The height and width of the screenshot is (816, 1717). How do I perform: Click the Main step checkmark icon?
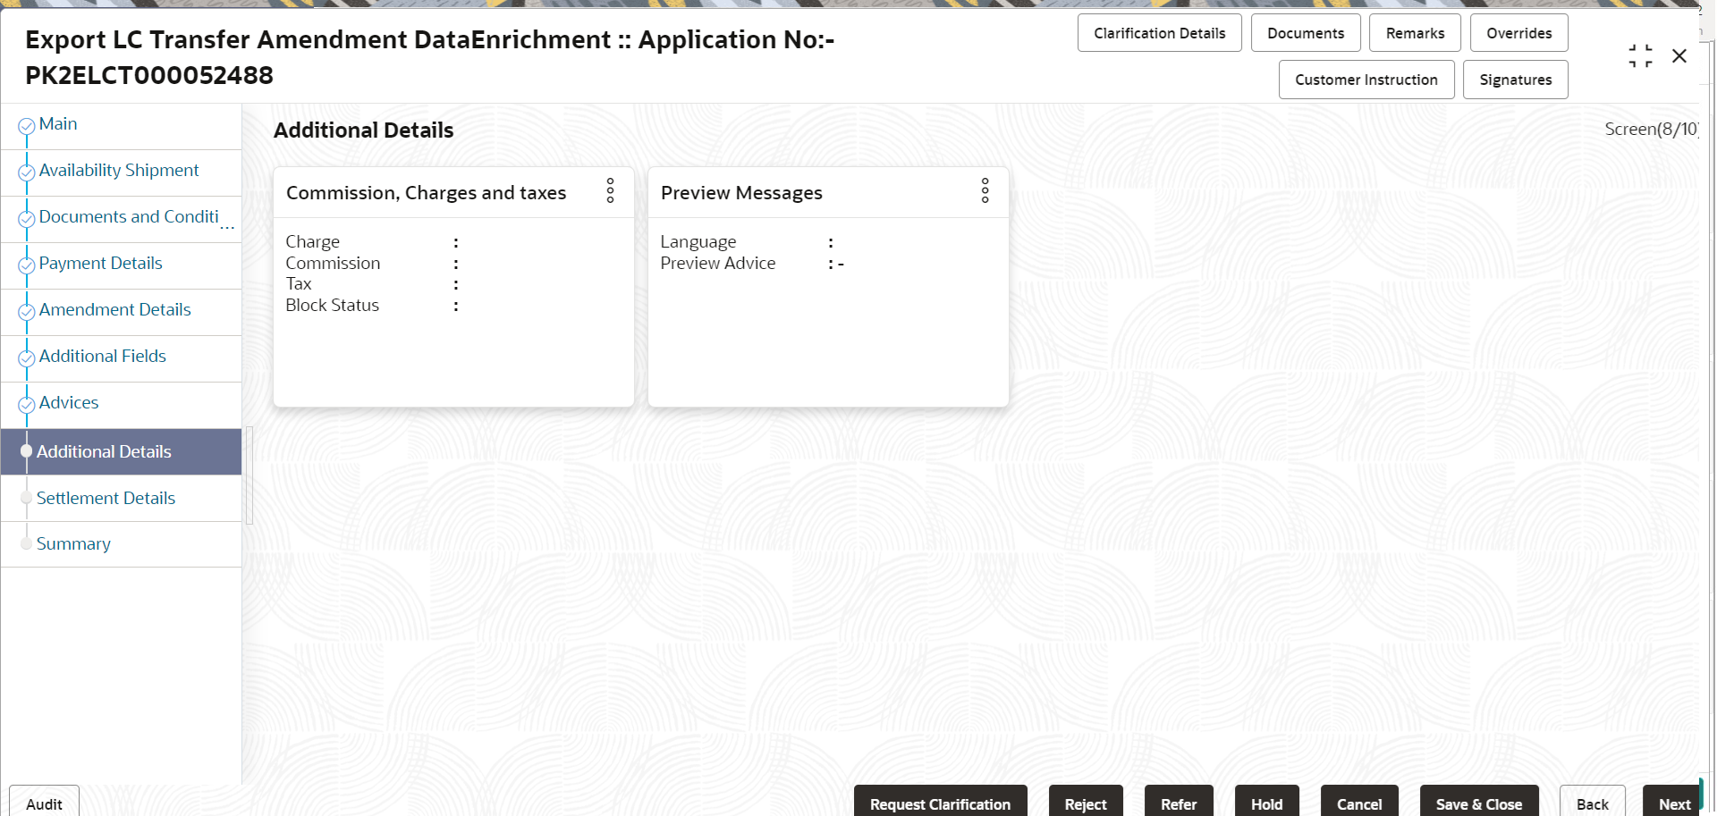[27, 126]
